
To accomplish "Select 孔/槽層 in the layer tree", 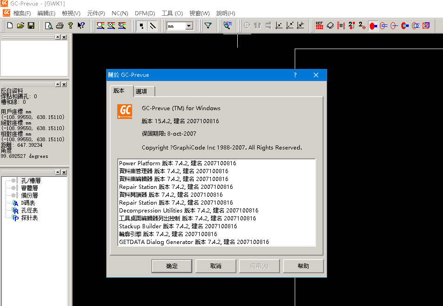I will 31,181.
